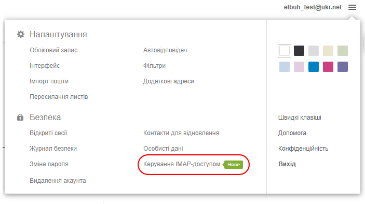
Task: Select the black theme swatch
Action: pyautogui.click(x=299, y=51)
